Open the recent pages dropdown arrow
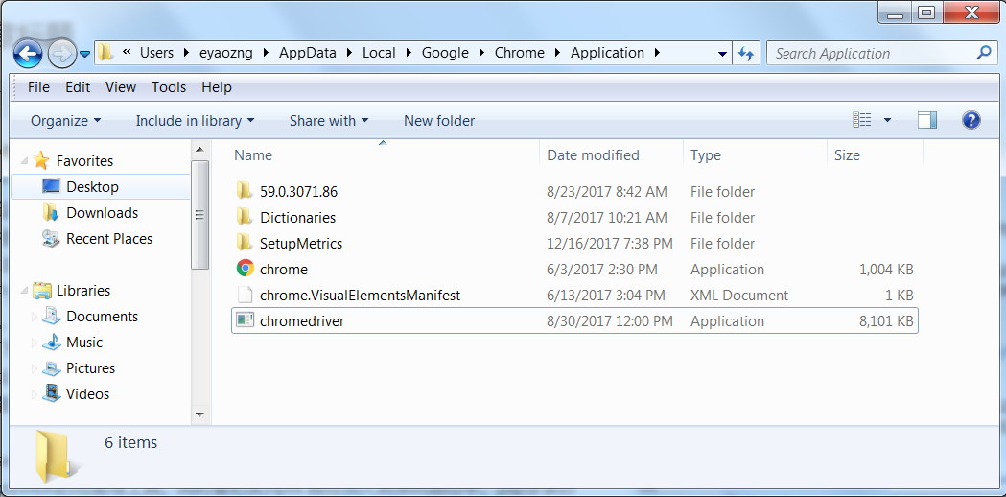 coord(84,55)
